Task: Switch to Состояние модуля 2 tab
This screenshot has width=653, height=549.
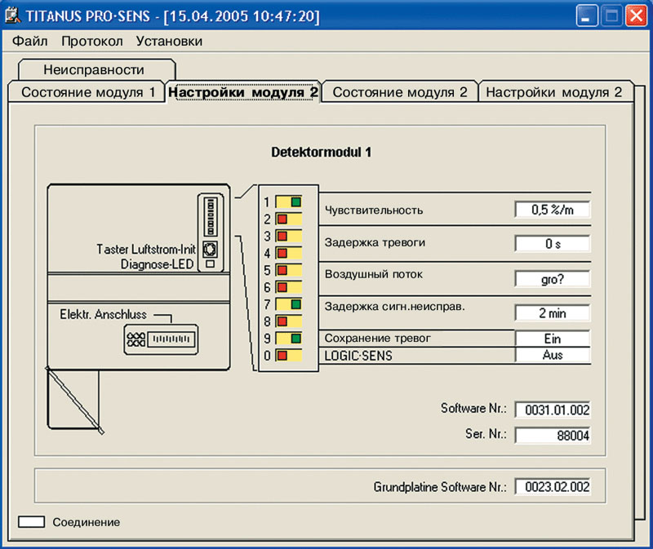Action: (400, 92)
